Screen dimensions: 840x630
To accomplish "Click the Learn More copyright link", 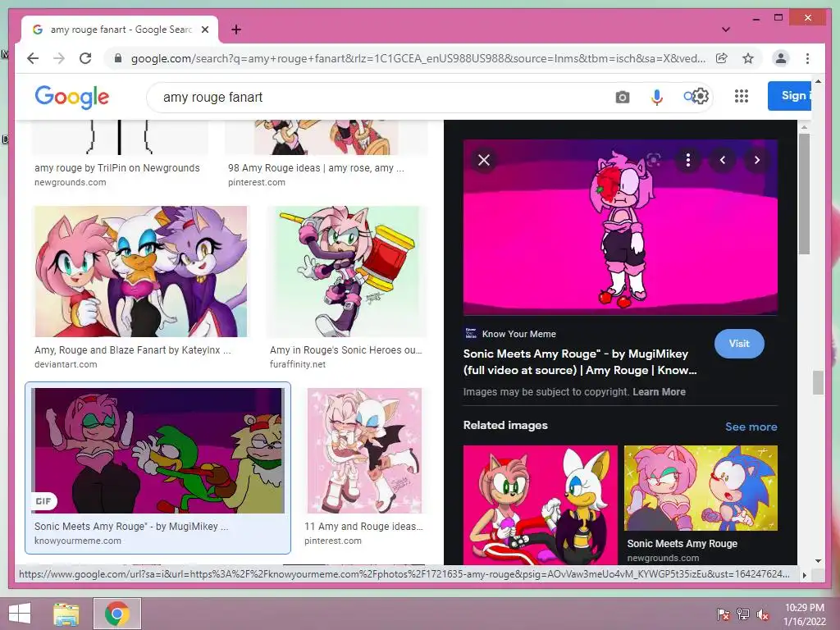I will pyautogui.click(x=659, y=391).
